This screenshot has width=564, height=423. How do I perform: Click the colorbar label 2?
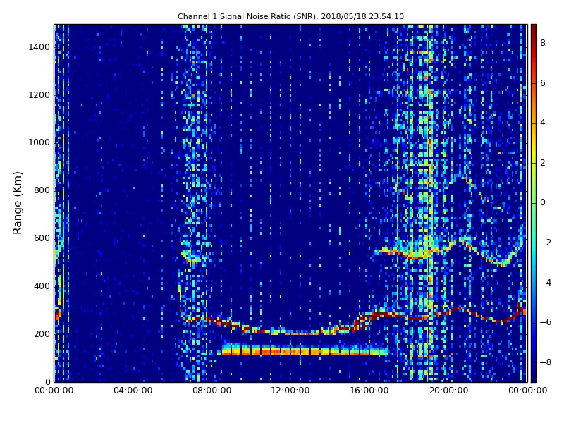pos(543,163)
